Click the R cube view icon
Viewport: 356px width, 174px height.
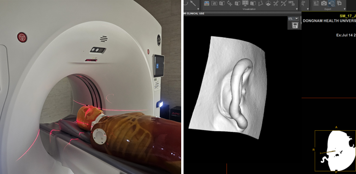point(222,3)
